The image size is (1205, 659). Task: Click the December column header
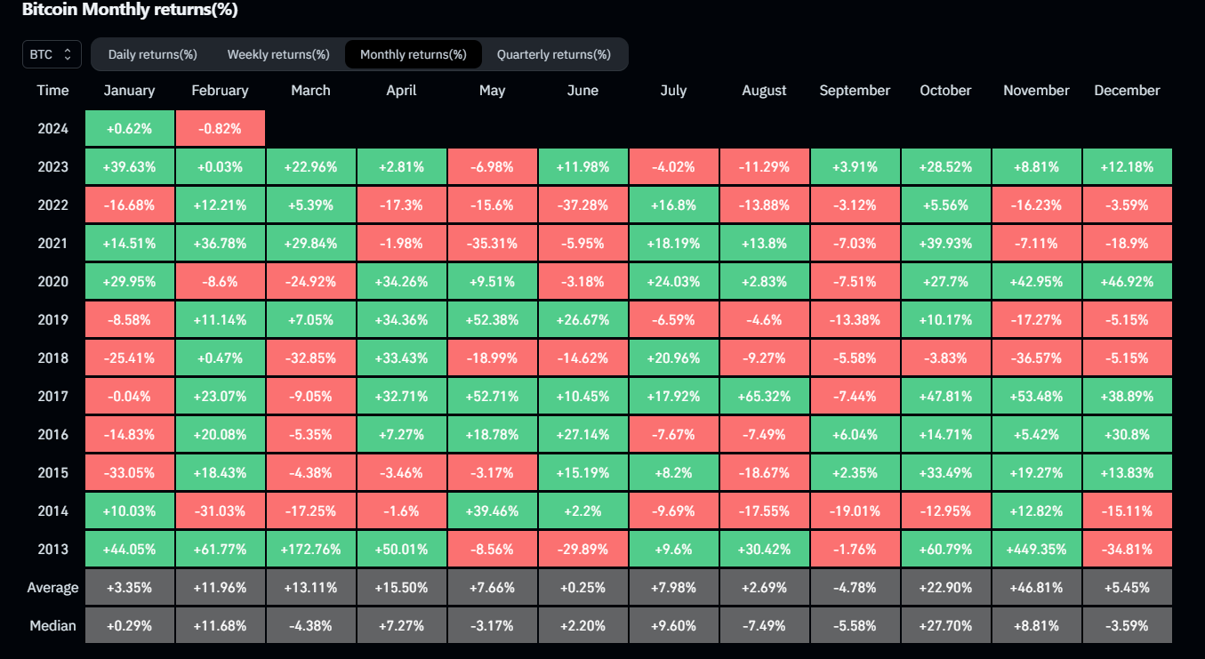(1127, 91)
